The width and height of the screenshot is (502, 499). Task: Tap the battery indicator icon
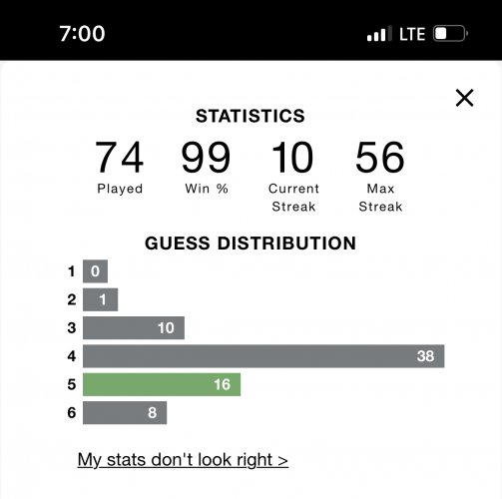pos(450,34)
